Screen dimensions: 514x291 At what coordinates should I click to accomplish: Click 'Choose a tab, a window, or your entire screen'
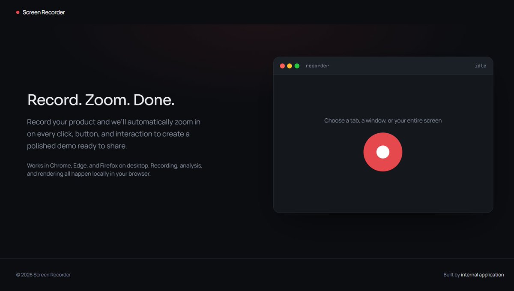383,120
